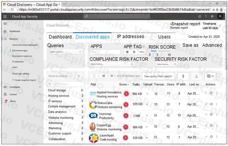Mark CopperEgg as unsanctioned
This screenshot has height=146, width=228.
click(x=212, y=126)
